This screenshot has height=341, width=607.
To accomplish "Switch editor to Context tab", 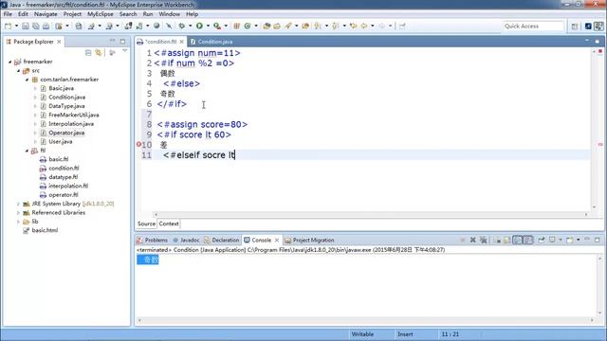I will pyautogui.click(x=169, y=224).
